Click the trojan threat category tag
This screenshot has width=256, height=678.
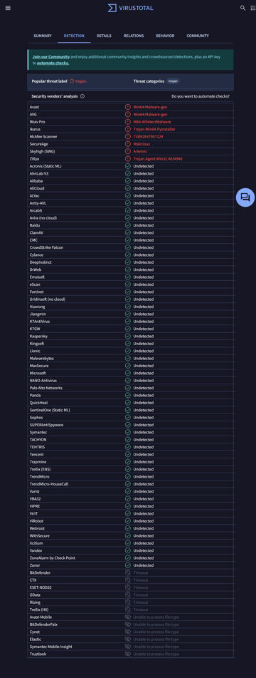tap(174, 81)
